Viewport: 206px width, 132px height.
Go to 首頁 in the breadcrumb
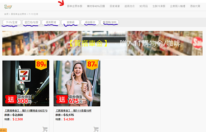(x=6, y=14)
